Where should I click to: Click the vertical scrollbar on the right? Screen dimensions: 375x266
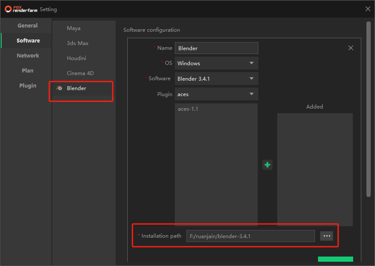(x=368, y=109)
